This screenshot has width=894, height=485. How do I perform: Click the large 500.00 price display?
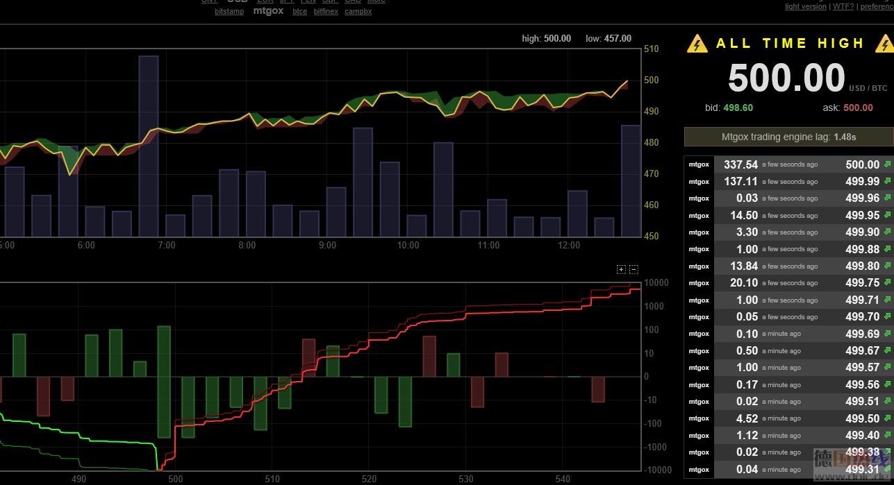786,78
